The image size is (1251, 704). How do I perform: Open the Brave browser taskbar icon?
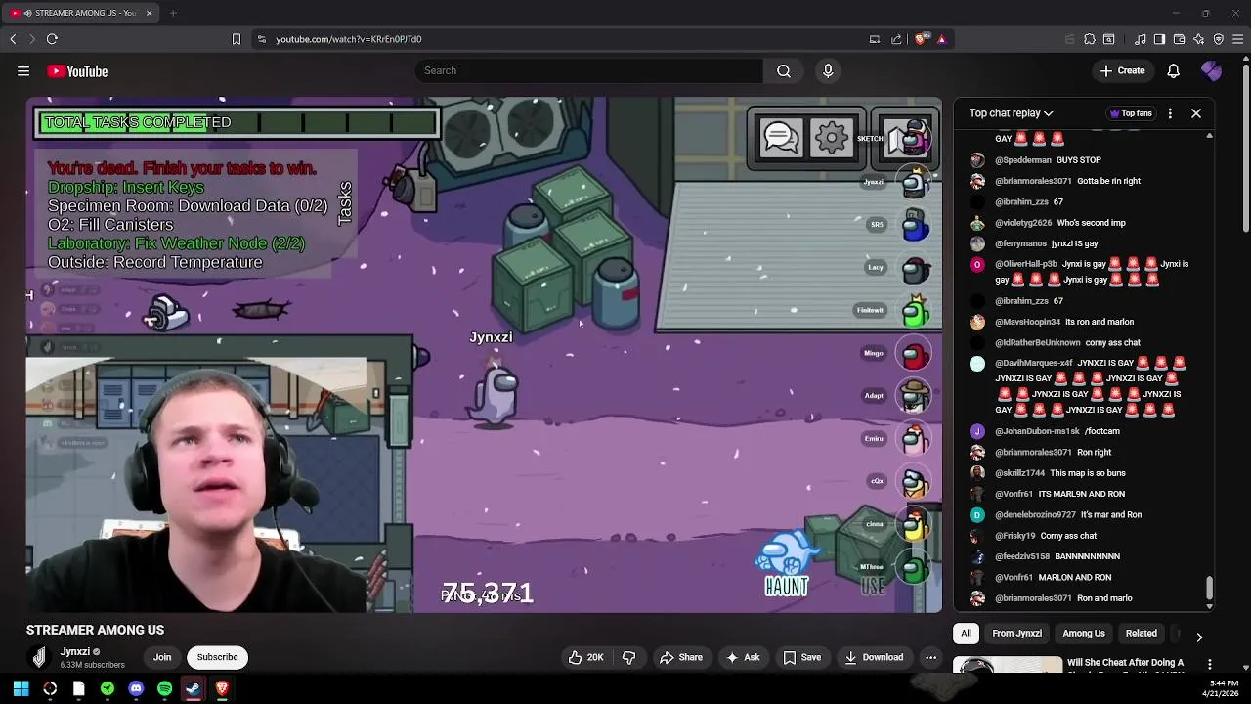click(222, 689)
